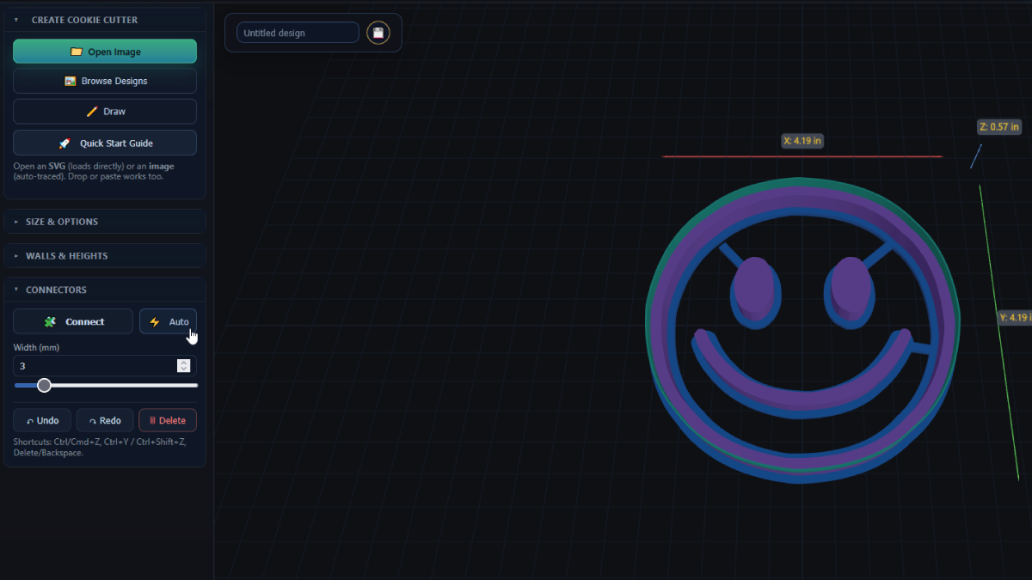Collapse the Connectors section
The width and height of the screenshot is (1032, 580).
tap(56, 290)
